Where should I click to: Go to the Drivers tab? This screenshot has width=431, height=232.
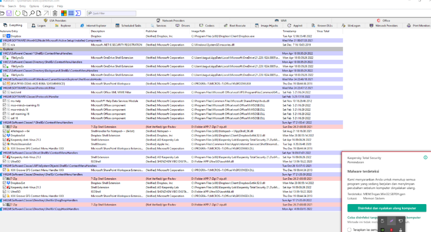183,25
